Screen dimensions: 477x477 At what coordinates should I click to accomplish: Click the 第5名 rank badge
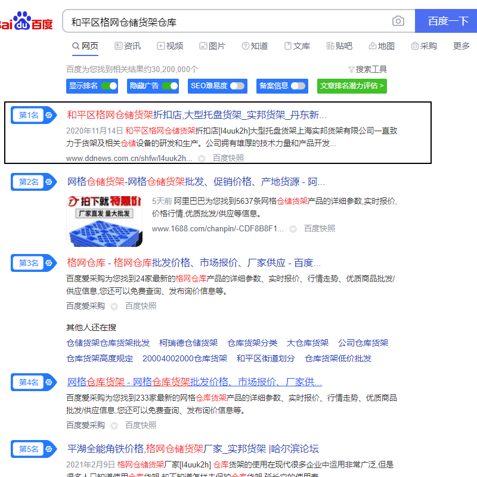tap(34, 449)
